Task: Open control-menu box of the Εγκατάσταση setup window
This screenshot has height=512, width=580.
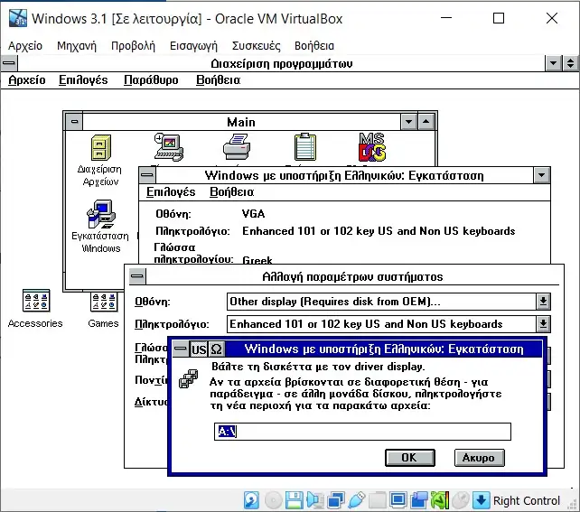Action: click(147, 175)
